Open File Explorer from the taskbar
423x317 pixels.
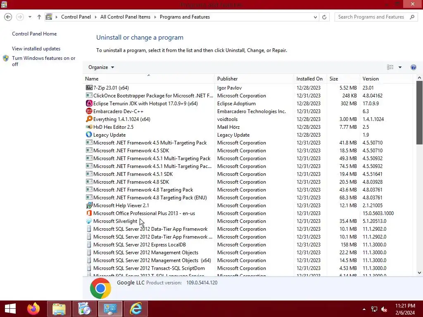59,309
